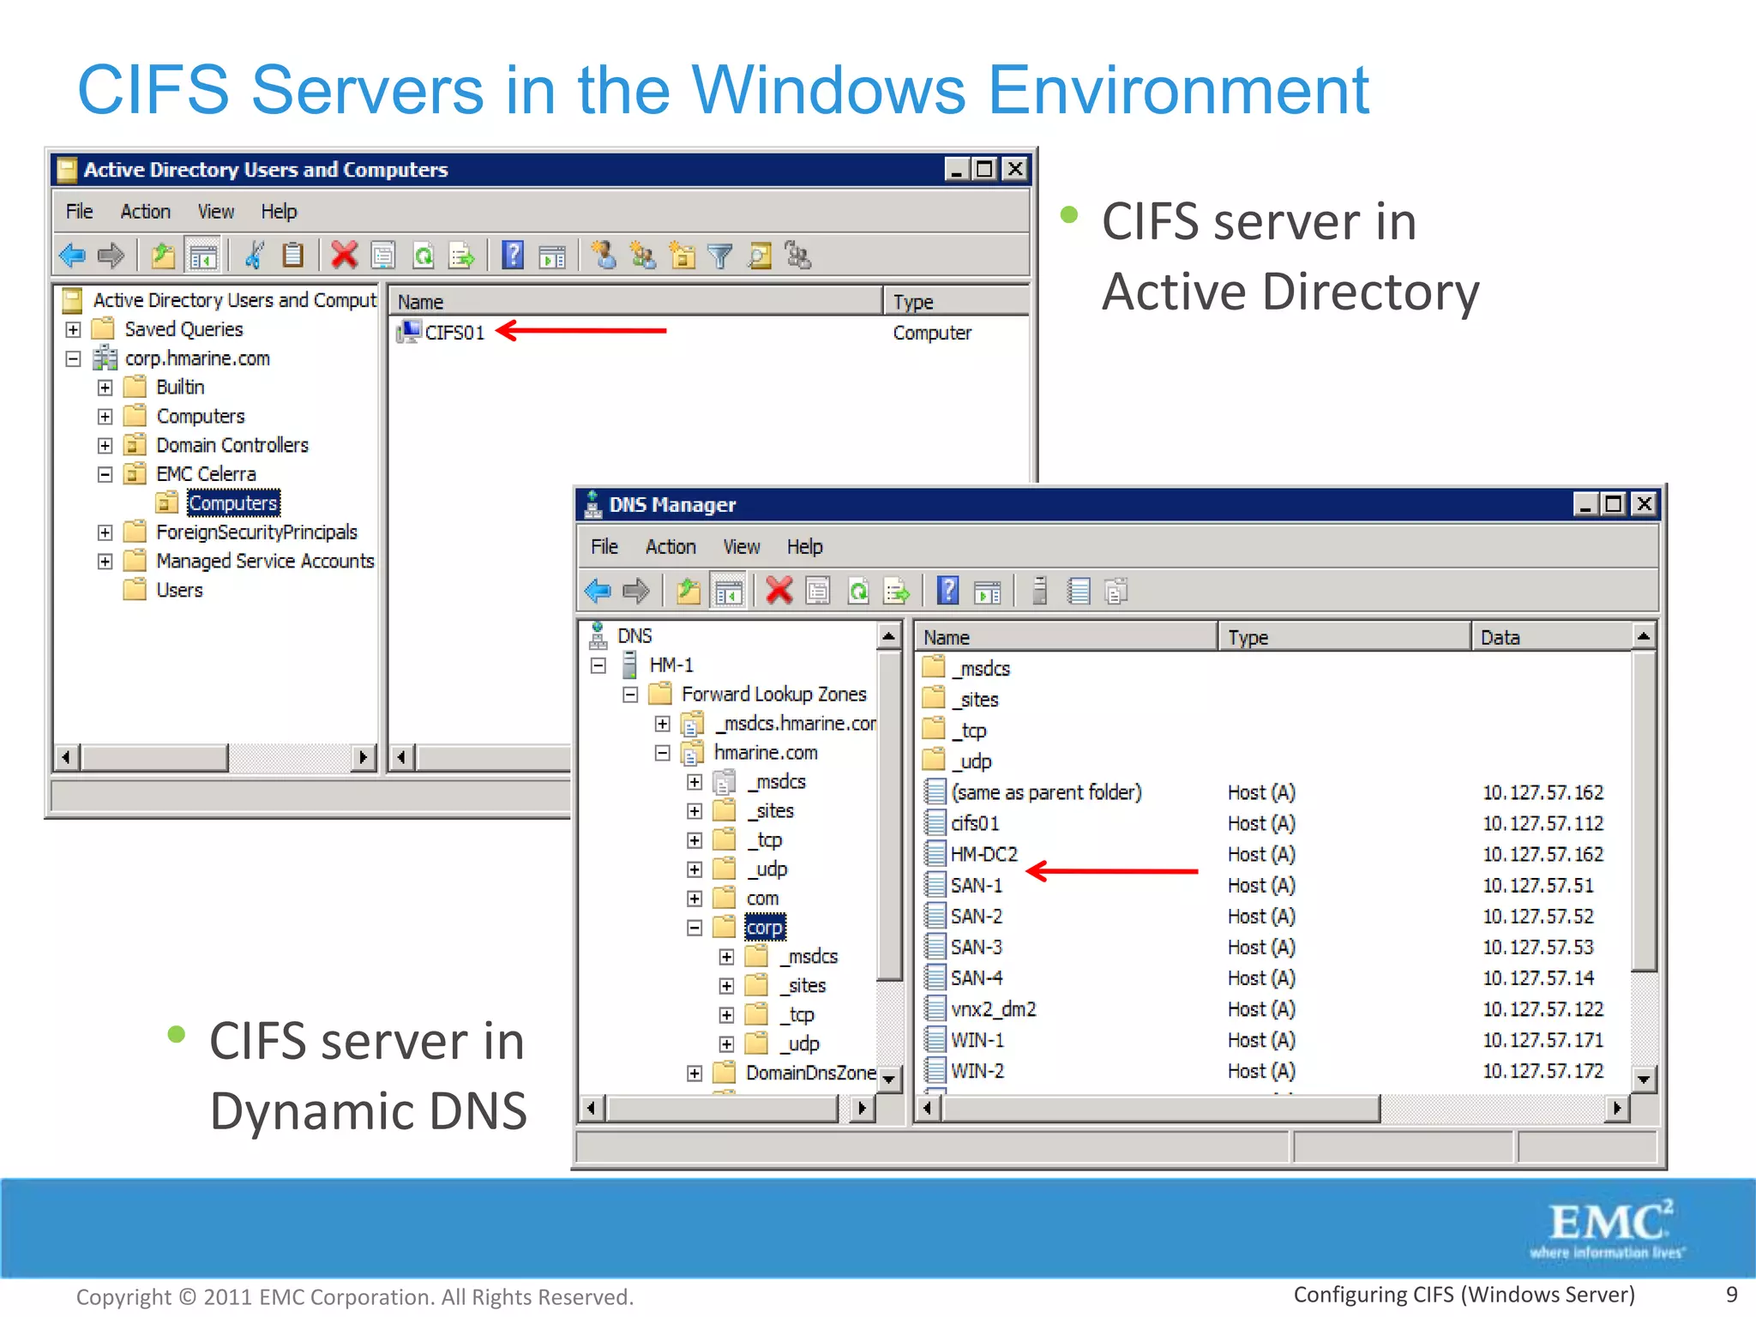Expand the ForeignSecurityPrincipals folder
Screen dimensions: 1756x1317
(105, 533)
